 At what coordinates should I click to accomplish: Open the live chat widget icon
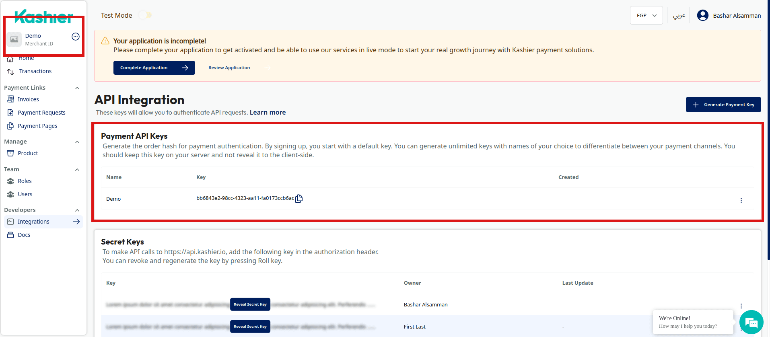click(751, 322)
